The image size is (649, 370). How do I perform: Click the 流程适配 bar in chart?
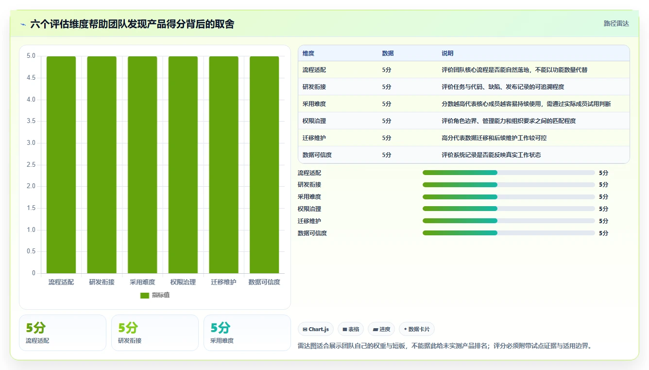pos(61,165)
